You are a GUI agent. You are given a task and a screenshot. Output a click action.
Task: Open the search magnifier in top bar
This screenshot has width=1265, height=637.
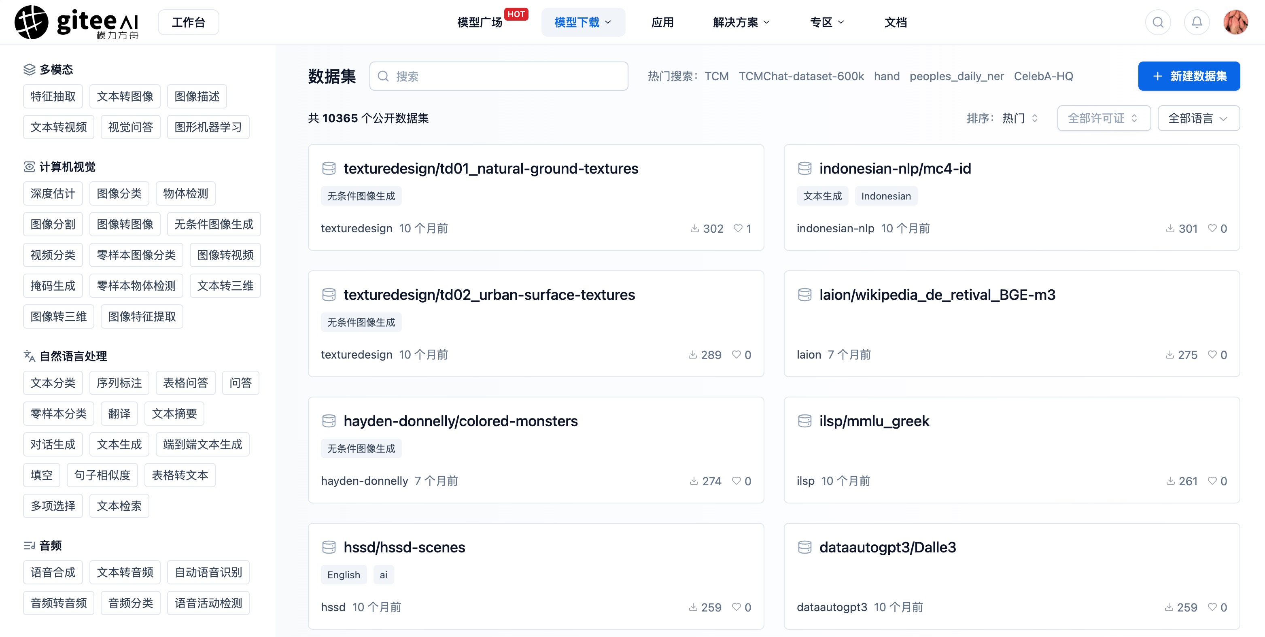(1158, 22)
